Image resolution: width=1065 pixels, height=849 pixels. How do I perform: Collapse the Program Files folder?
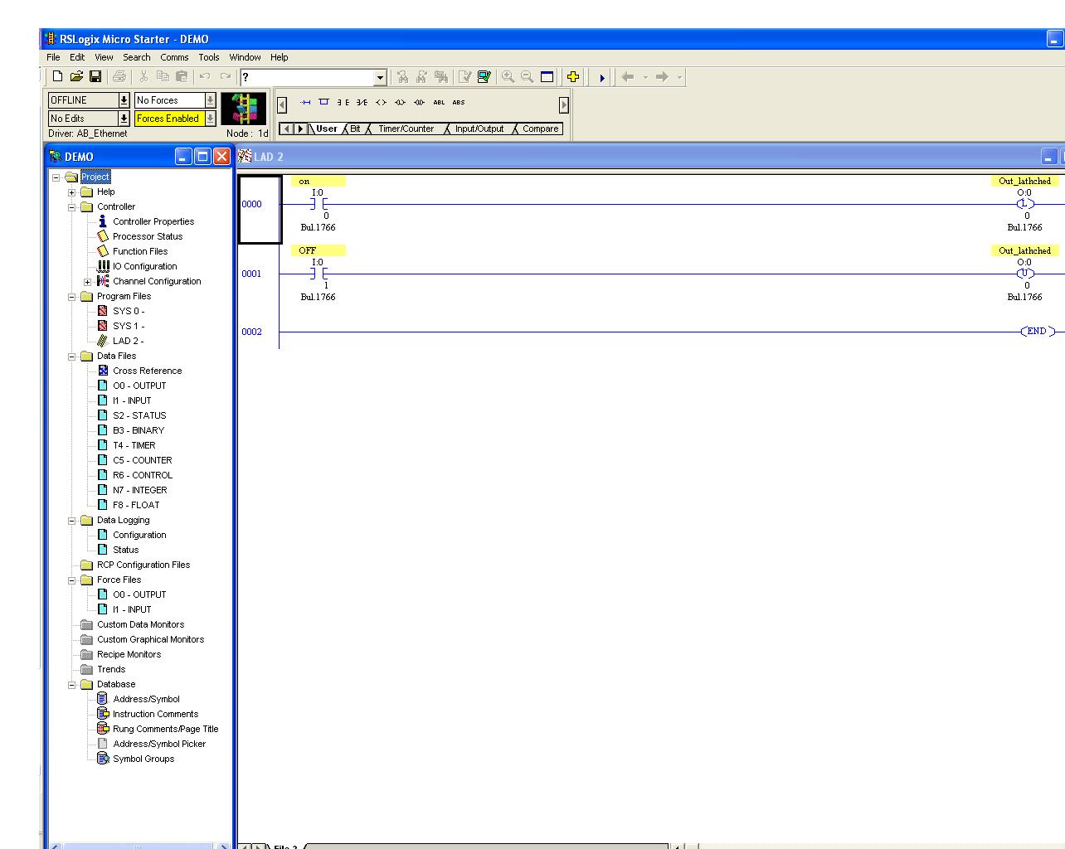(71, 296)
